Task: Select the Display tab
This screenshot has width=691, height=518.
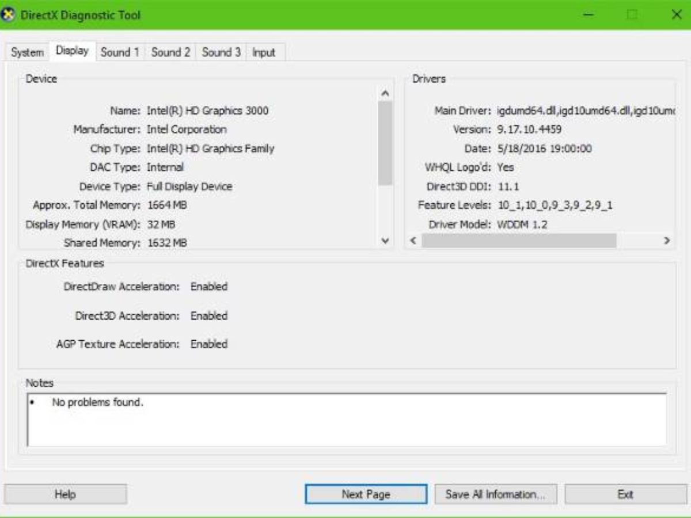Action: coord(72,51)
